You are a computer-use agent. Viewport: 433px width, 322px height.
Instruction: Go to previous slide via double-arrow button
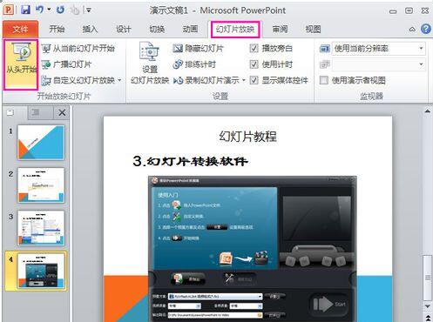click(428, 318)
